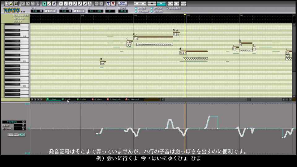Click the VALUE stepper arrows
This screenshot has height=167, width=297.
tap(23, 125)
